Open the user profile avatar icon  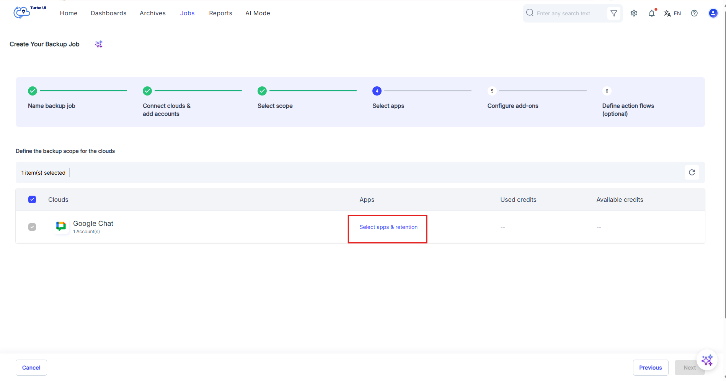click(x=713, y=13)
